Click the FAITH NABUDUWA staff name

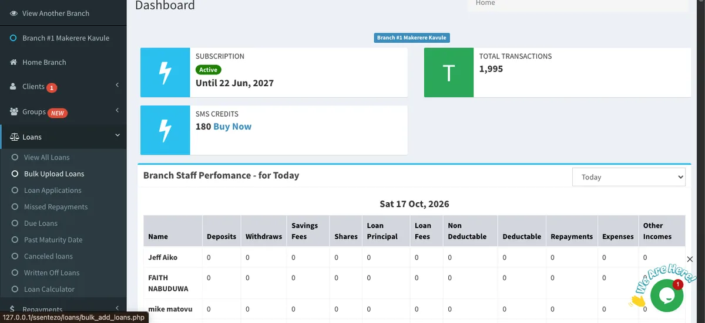point(168,283)
